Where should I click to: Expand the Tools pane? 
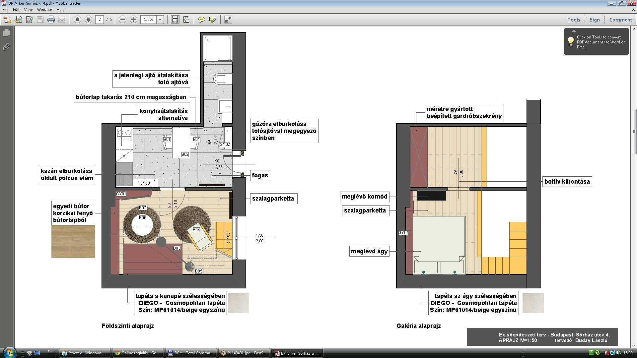pyautogui.click(x=574, y=20)
